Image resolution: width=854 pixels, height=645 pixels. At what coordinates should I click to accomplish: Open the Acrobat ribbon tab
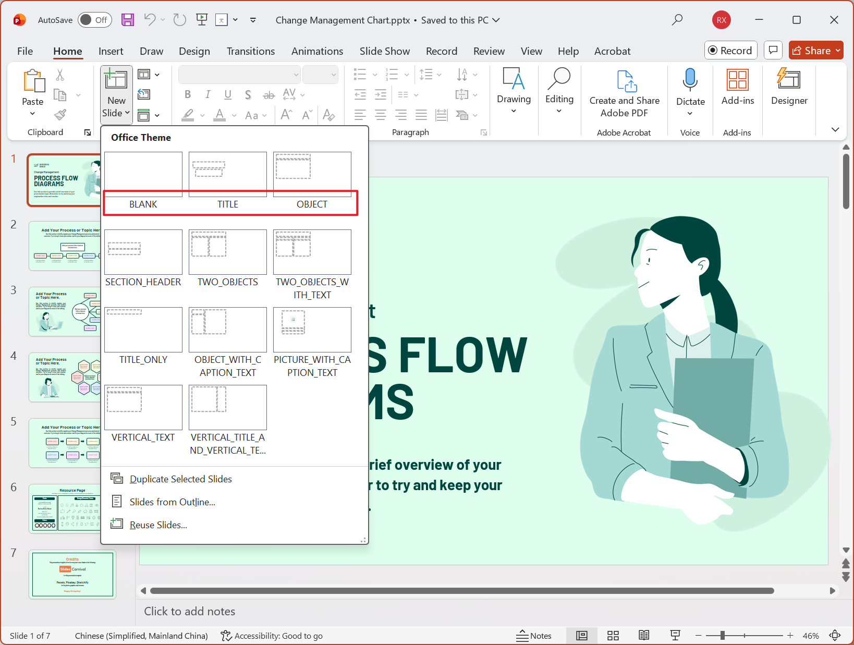(612, 51)
